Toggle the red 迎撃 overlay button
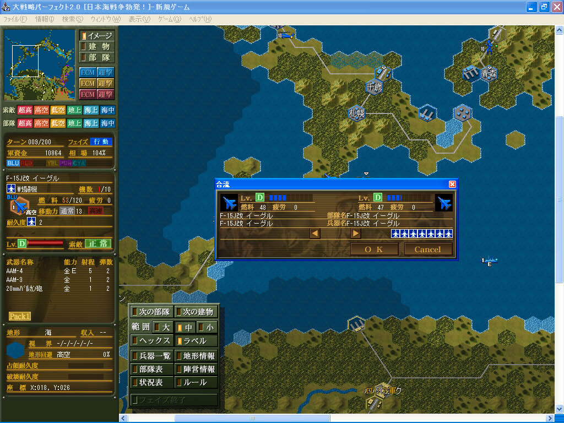This screenshot has width=564, height=423. click(x=105, y=95)
